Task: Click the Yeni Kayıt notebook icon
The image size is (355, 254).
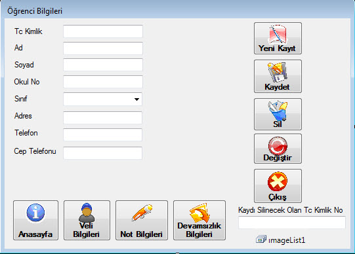Action: [x=278, y=34]
